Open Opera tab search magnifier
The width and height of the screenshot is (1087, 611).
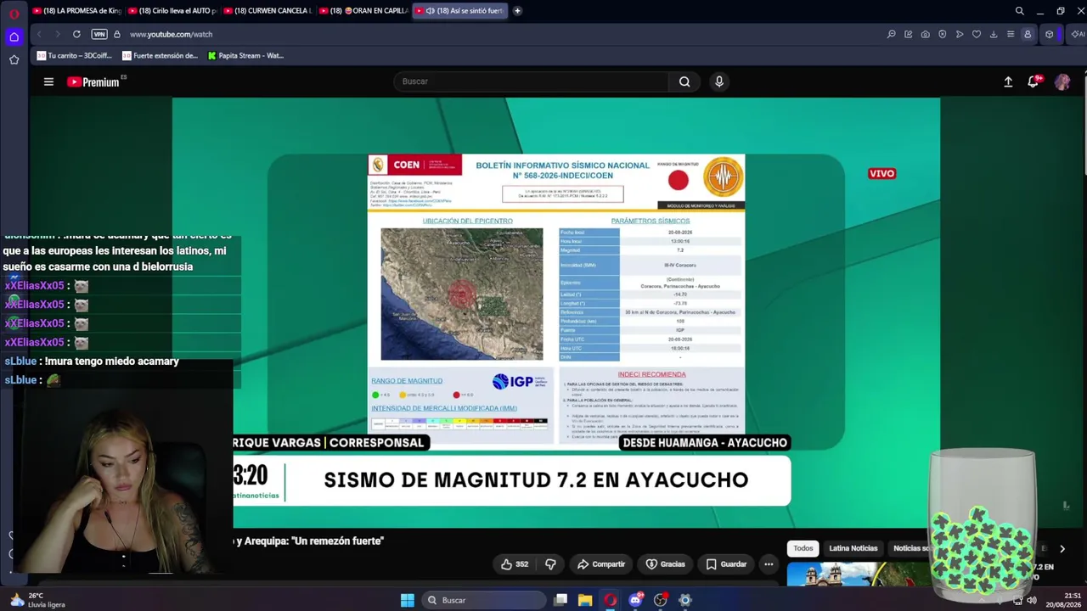1019,11
